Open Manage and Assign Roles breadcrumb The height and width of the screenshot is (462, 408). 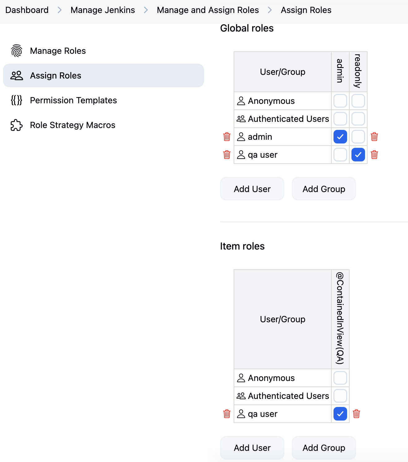pyautogui.click(x=208, y=10)
